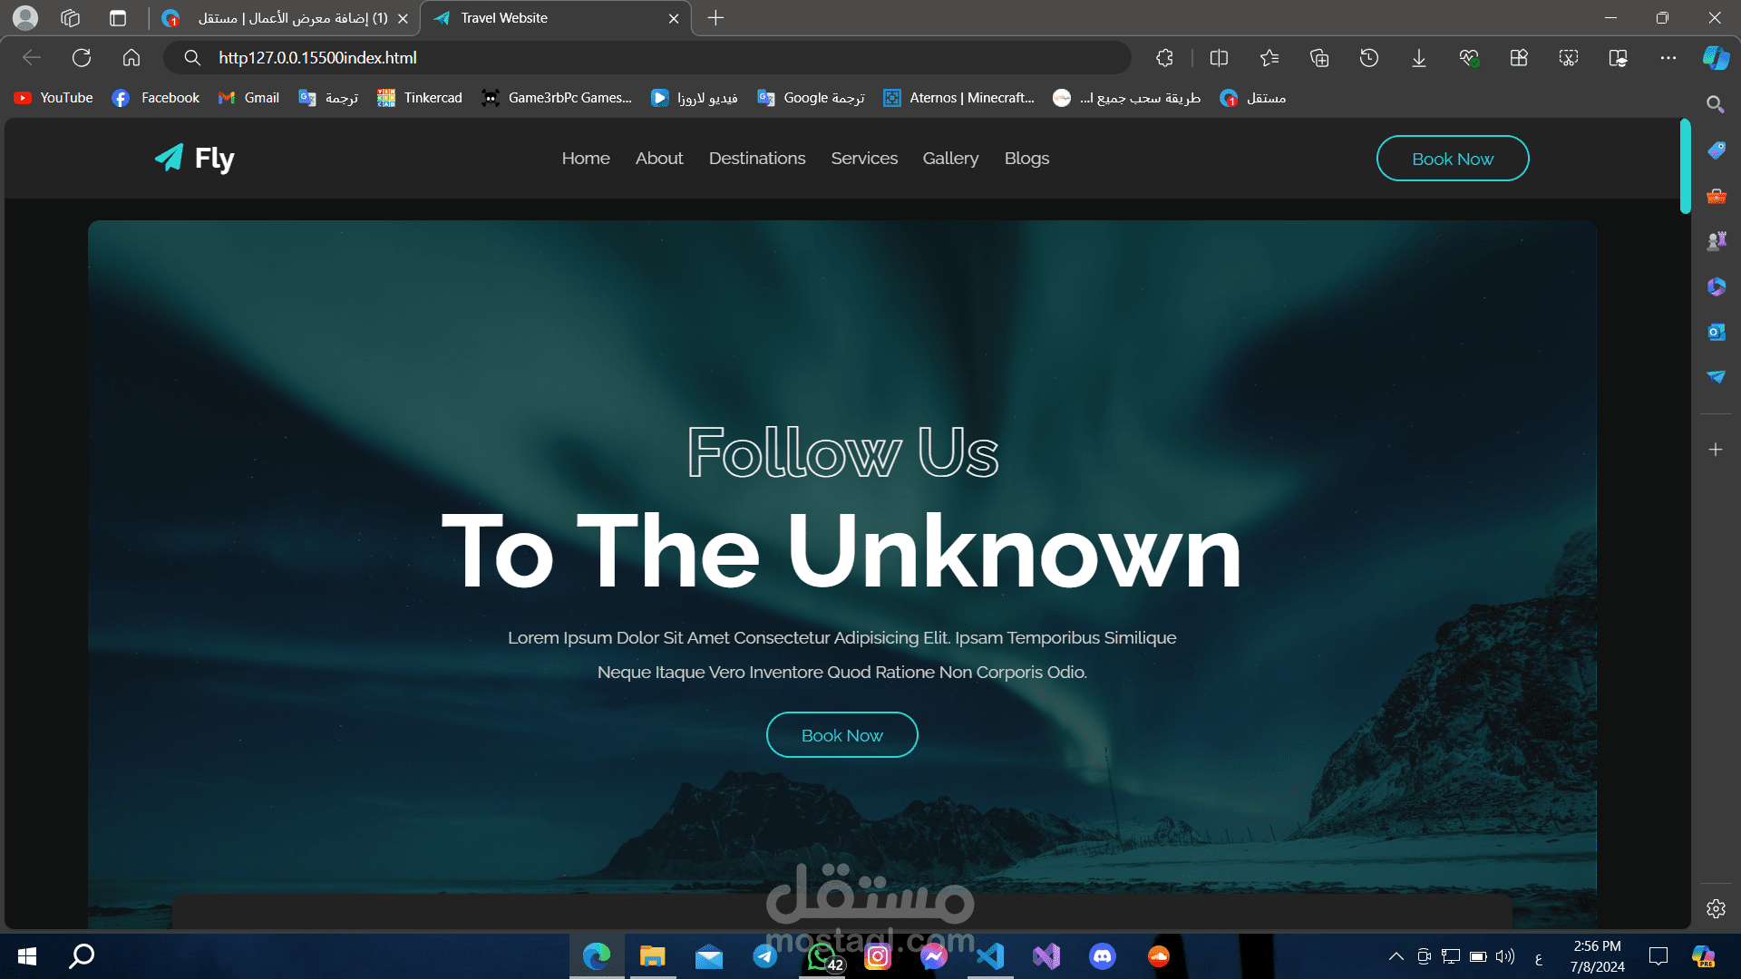This screenshot has height=979, width=1741.
Task: Open Browser essentials heart icon
Action: click(1469, 58)
